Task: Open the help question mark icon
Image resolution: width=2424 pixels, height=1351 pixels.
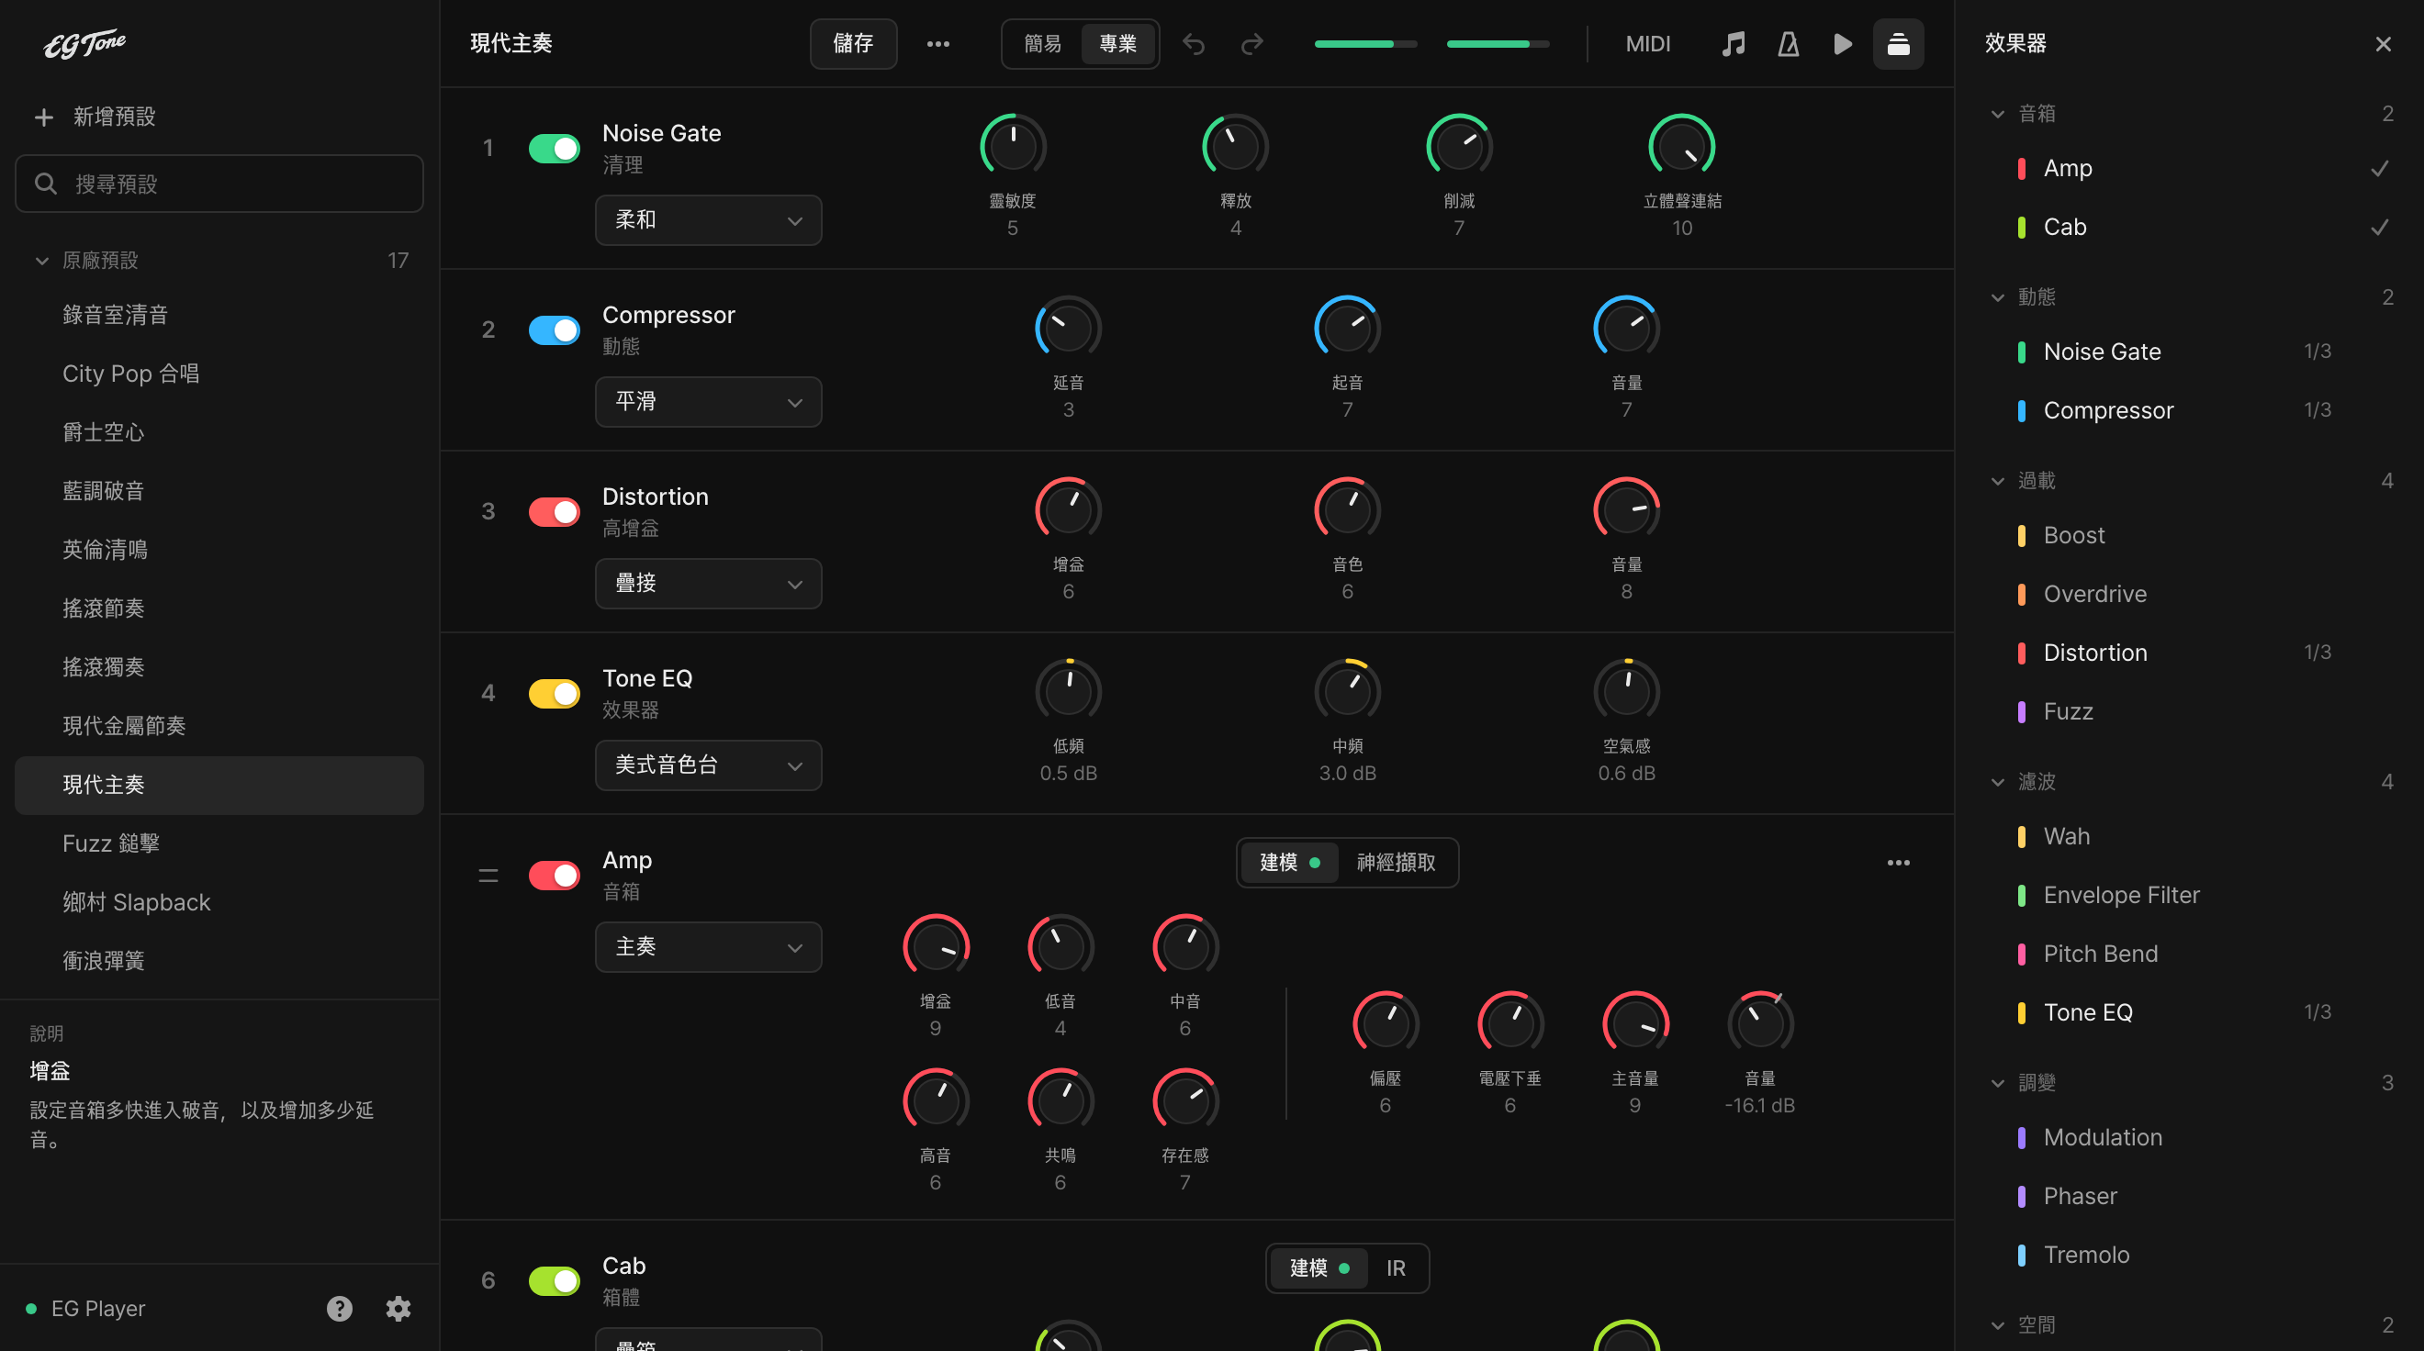Action: point(339,1308)
